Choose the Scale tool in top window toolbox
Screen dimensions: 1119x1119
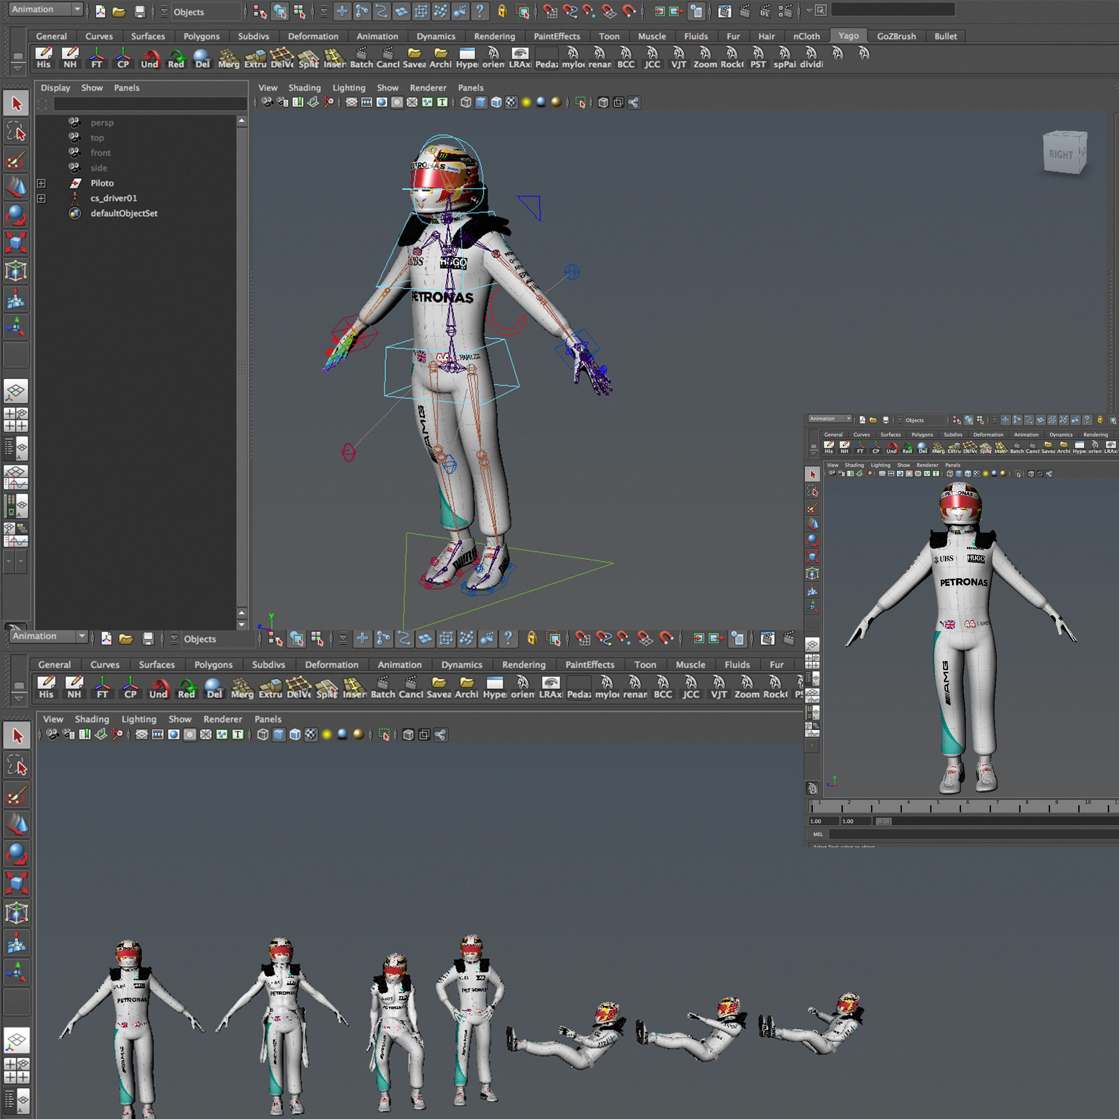16,242
